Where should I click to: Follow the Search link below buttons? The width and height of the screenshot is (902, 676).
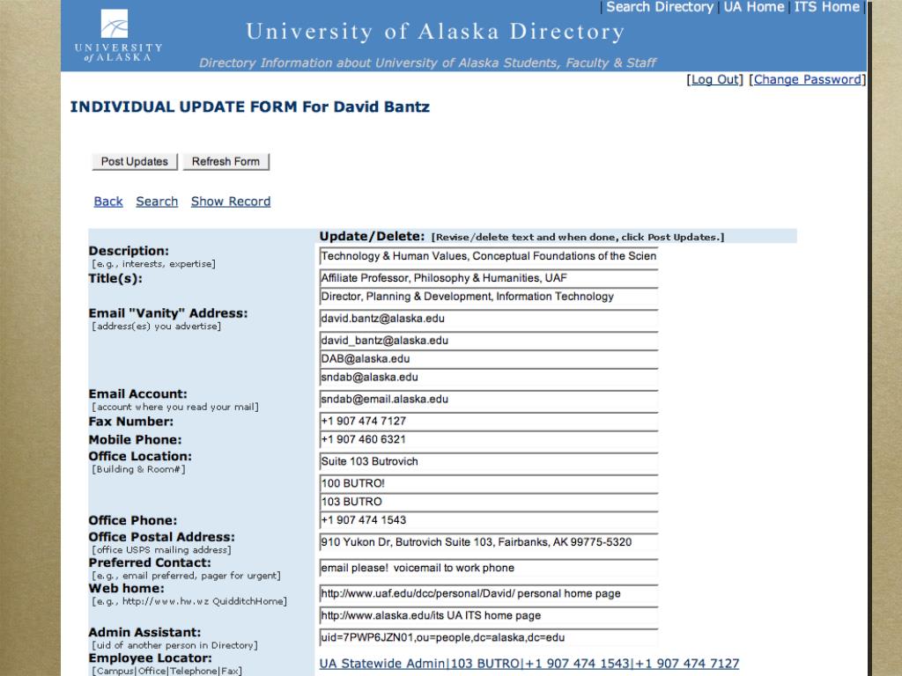click(x=157, y=202)
